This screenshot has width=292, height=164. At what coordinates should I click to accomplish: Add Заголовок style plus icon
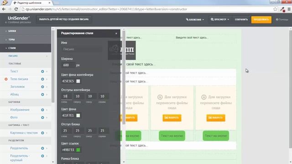[42, 87]
